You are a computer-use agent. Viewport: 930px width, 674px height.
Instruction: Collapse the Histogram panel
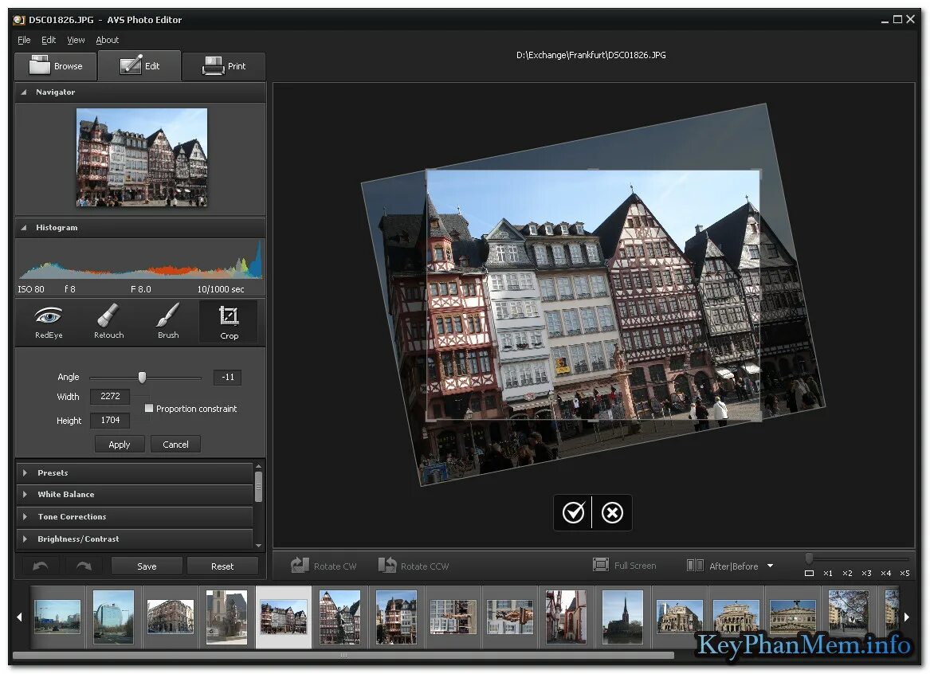(24, 228)
